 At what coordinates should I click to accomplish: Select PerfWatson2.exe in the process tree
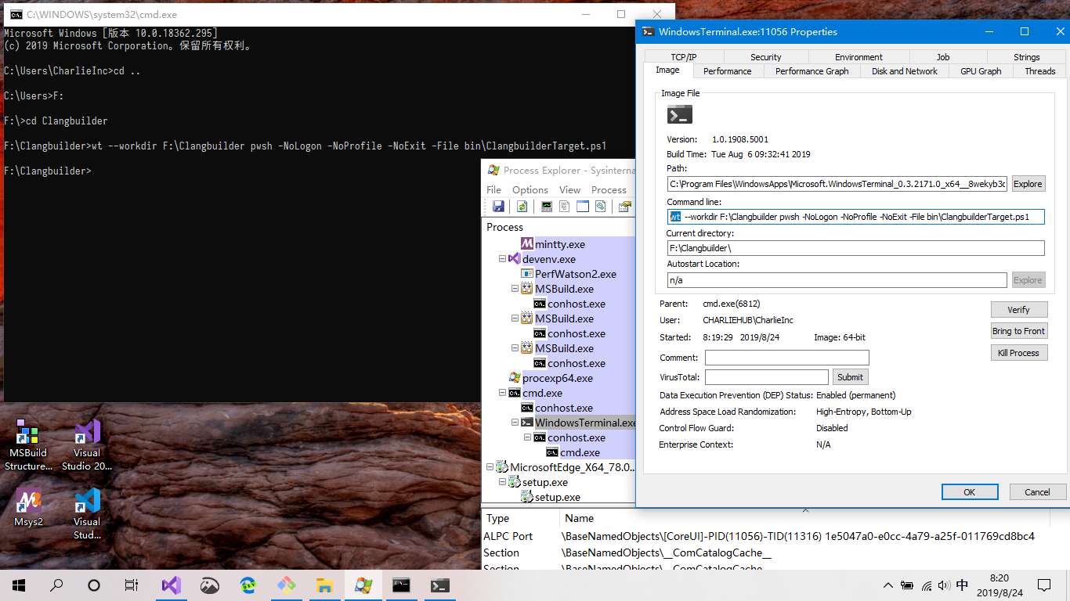coord(576,274)
